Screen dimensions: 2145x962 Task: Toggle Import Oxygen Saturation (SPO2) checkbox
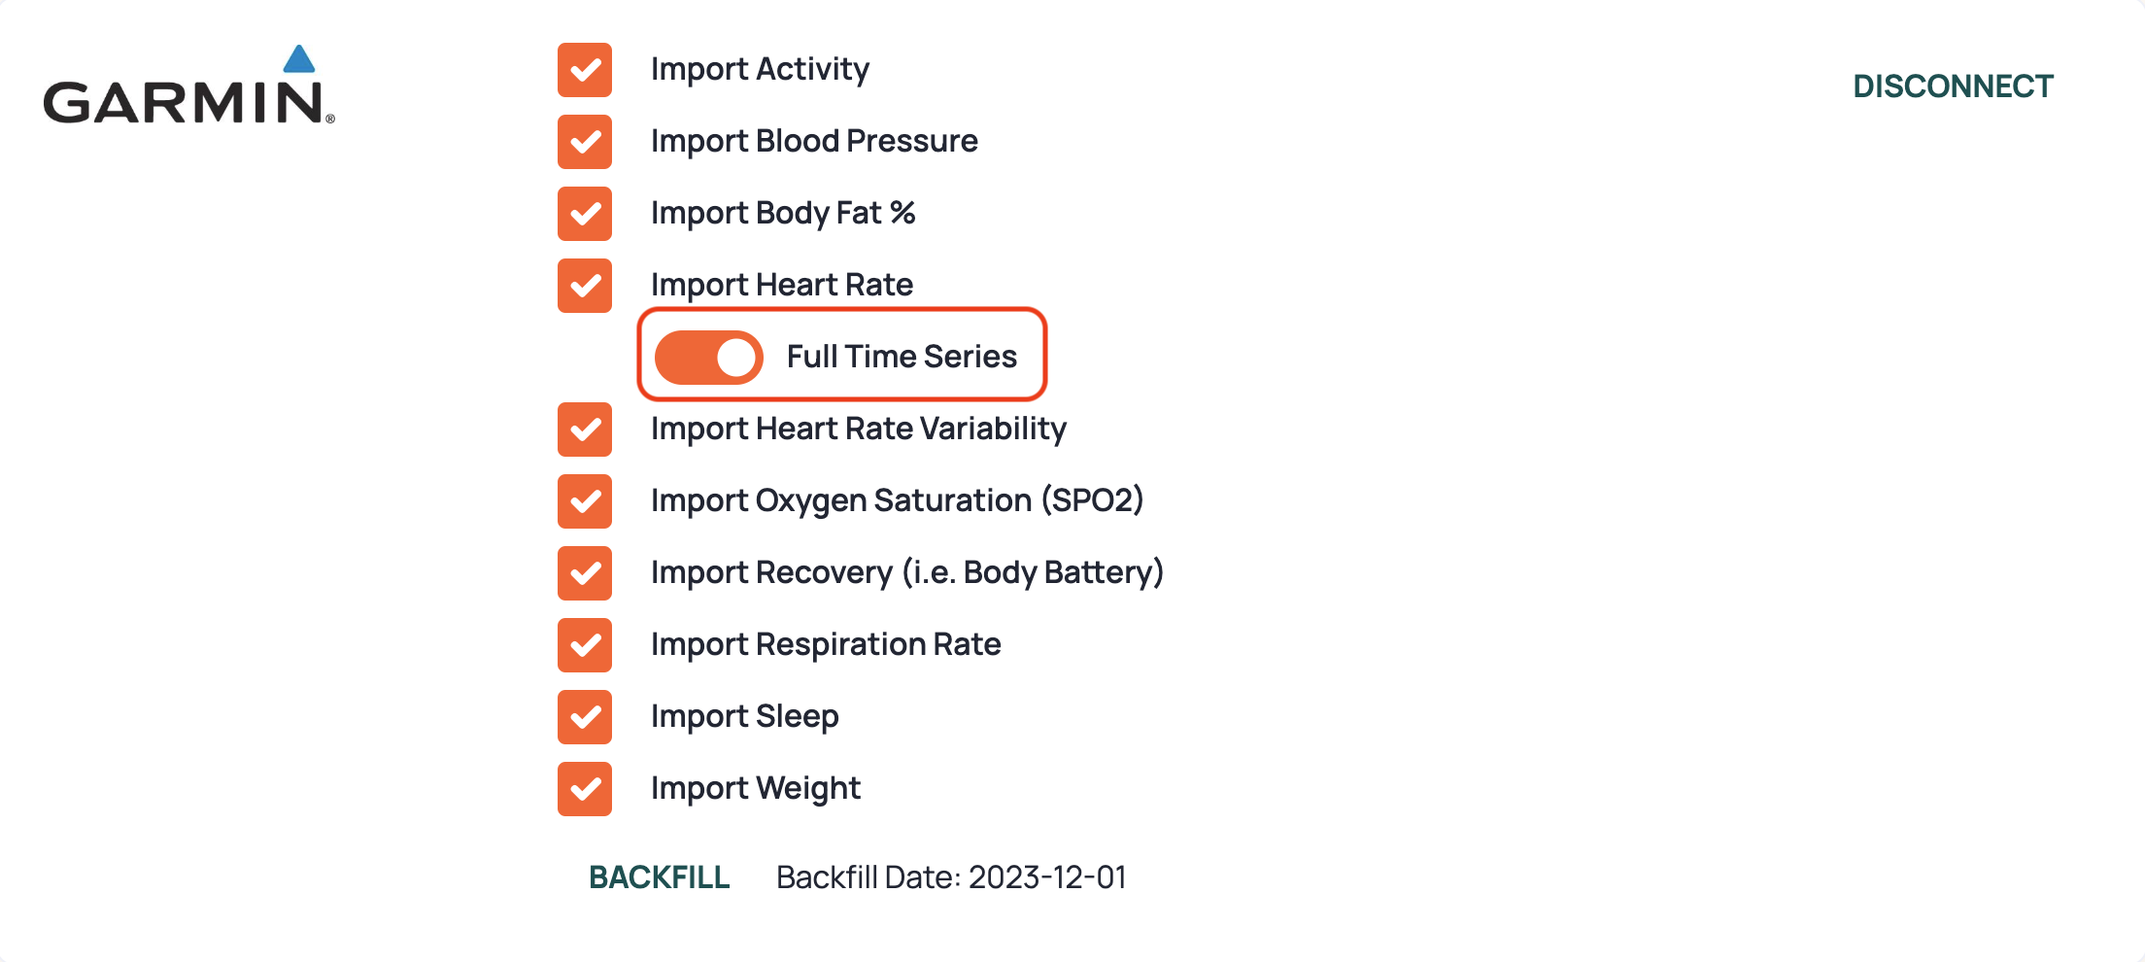point(585,501)
